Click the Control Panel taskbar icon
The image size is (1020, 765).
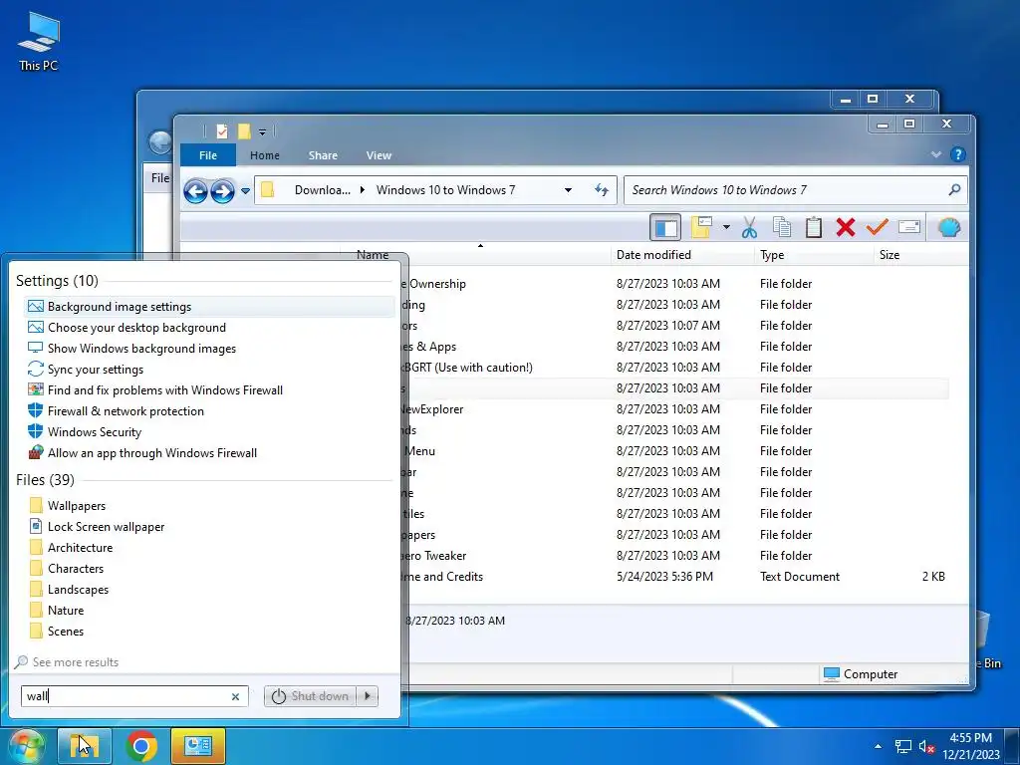(x=198, y=746)
